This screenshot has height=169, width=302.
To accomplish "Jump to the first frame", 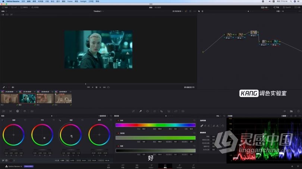I will click(88, 87).
